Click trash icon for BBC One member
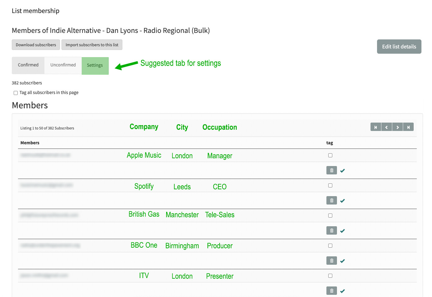Image resolution: width=432 pixels, height=297 pixels. (331, 261)
